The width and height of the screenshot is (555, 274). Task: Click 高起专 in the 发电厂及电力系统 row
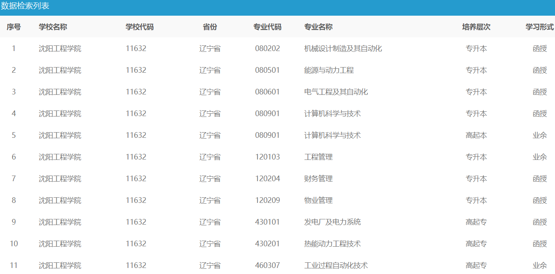pyautogui.click(x=477, y=222)
